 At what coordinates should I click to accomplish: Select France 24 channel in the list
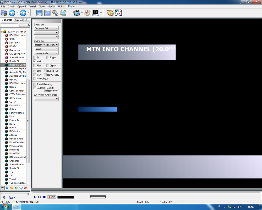(x=14, y=120)
